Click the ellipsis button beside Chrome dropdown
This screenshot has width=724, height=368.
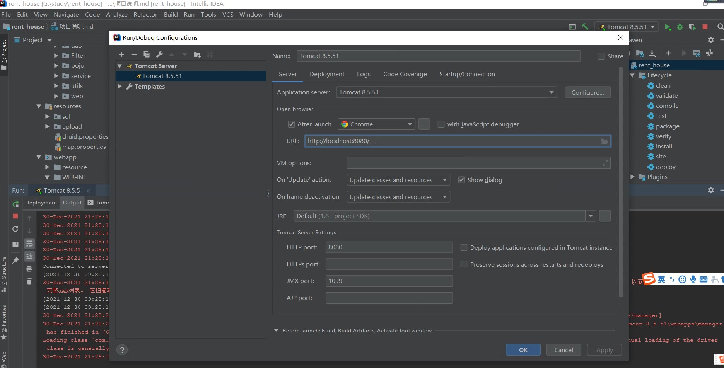point(424,124)
